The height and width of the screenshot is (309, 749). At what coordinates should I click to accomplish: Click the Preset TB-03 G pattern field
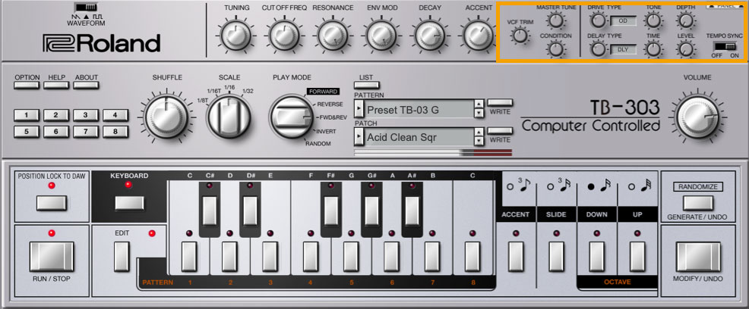click(419, 110)
